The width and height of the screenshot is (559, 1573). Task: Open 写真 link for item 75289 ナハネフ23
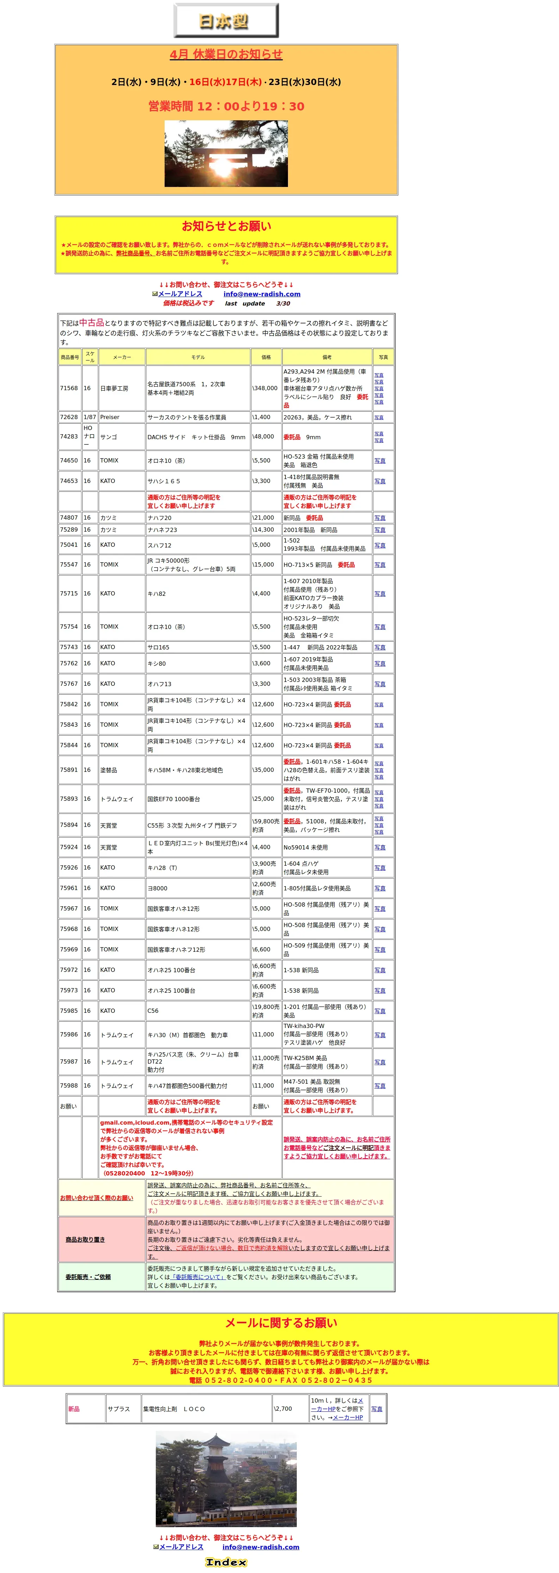click(380, 530)
